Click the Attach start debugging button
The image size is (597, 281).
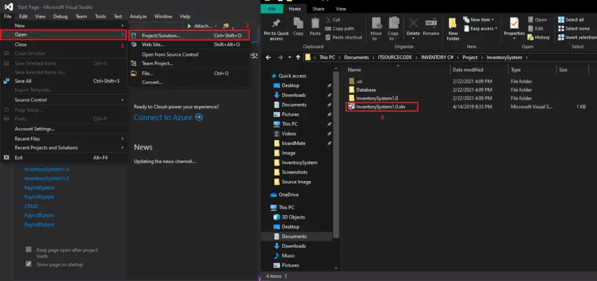coord(200,26)
